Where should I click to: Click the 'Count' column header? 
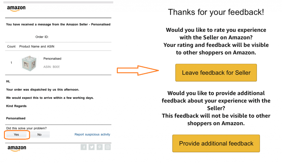coord(11,46)
